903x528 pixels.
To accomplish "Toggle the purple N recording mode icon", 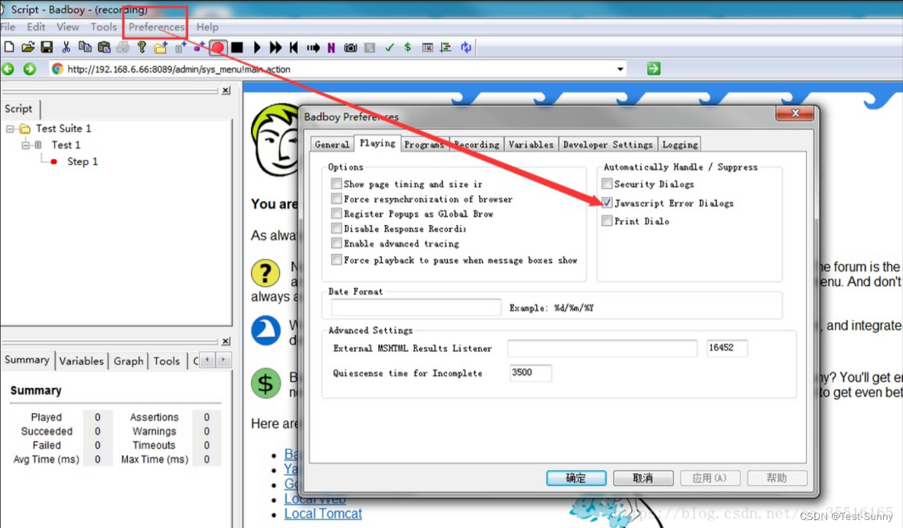I will [x=331, y=47].
